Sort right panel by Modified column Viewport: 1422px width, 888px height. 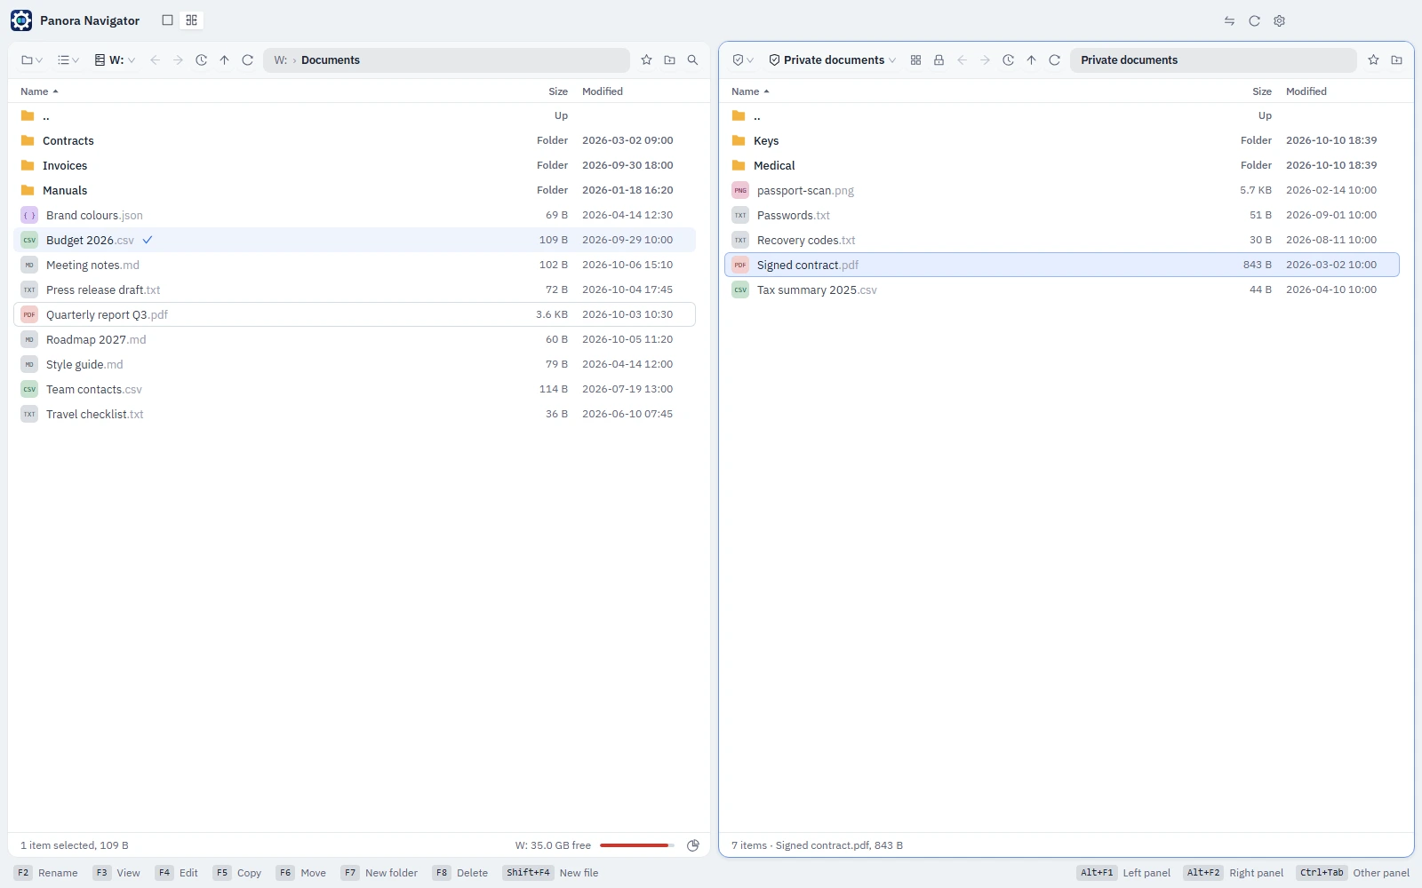pos(1306,91)
